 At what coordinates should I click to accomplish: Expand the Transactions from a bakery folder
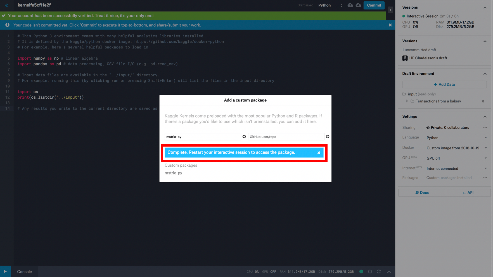(x=407, y=101)
